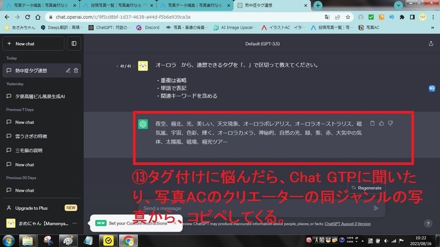The height and width of the screenshot is (247, 440).
Task: Show more bookmarks with the chevron
Action: click(432, 27)
